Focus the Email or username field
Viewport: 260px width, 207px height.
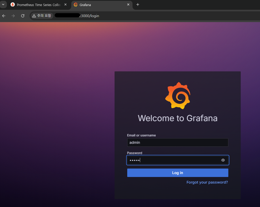click(178, 142)
